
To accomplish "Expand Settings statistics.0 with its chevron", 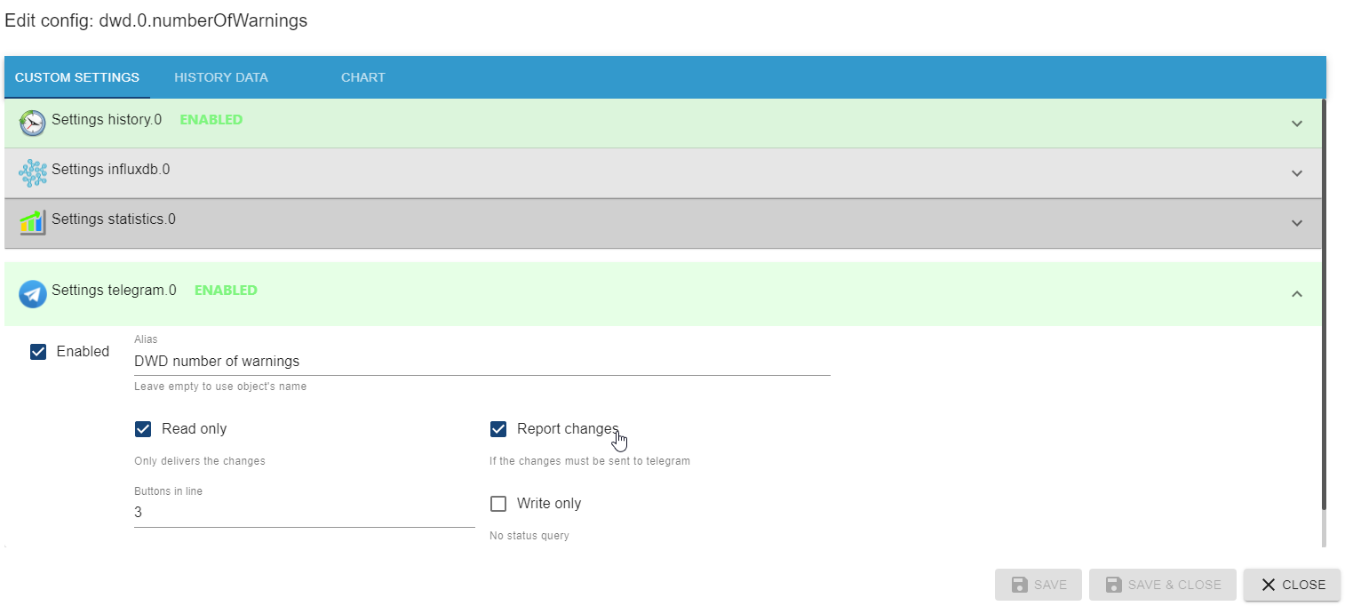I will pyautogui.click(x=1296, y=223).
